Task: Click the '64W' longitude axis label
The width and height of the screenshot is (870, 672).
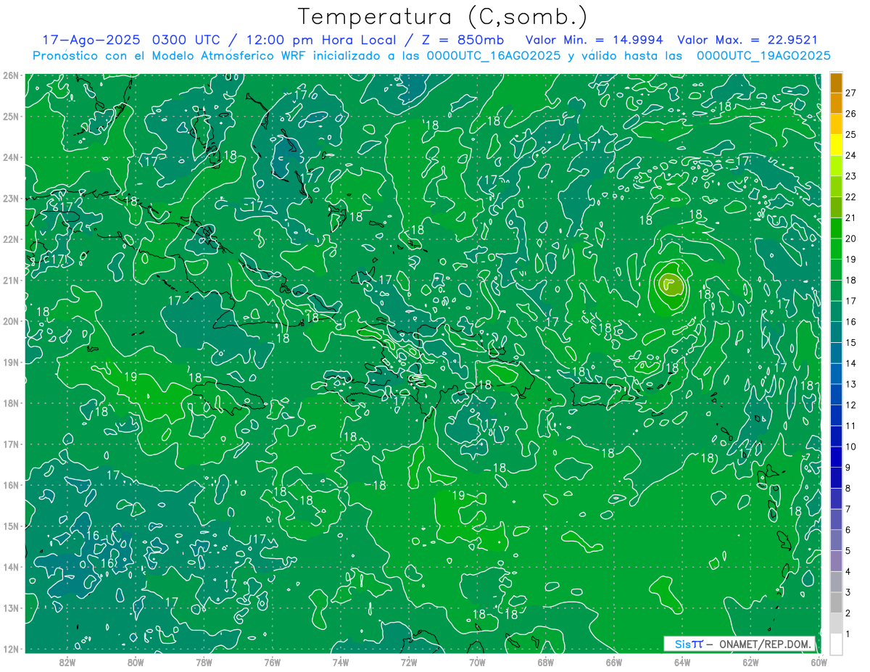Action: coord(682,663)
